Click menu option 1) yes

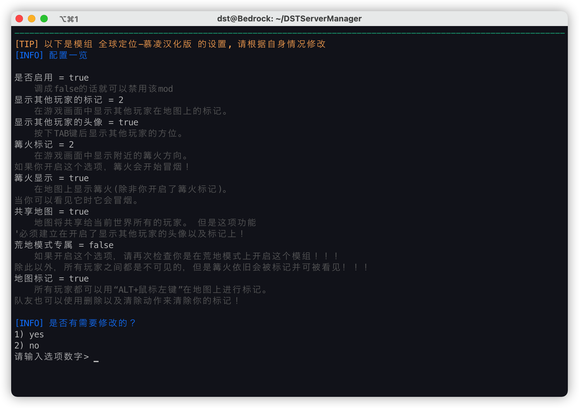point(29,334)
